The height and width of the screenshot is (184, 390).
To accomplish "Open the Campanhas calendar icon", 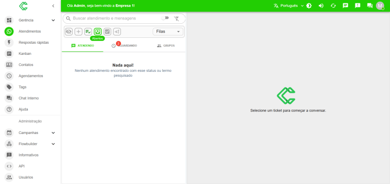I will [x=9, y=133].
